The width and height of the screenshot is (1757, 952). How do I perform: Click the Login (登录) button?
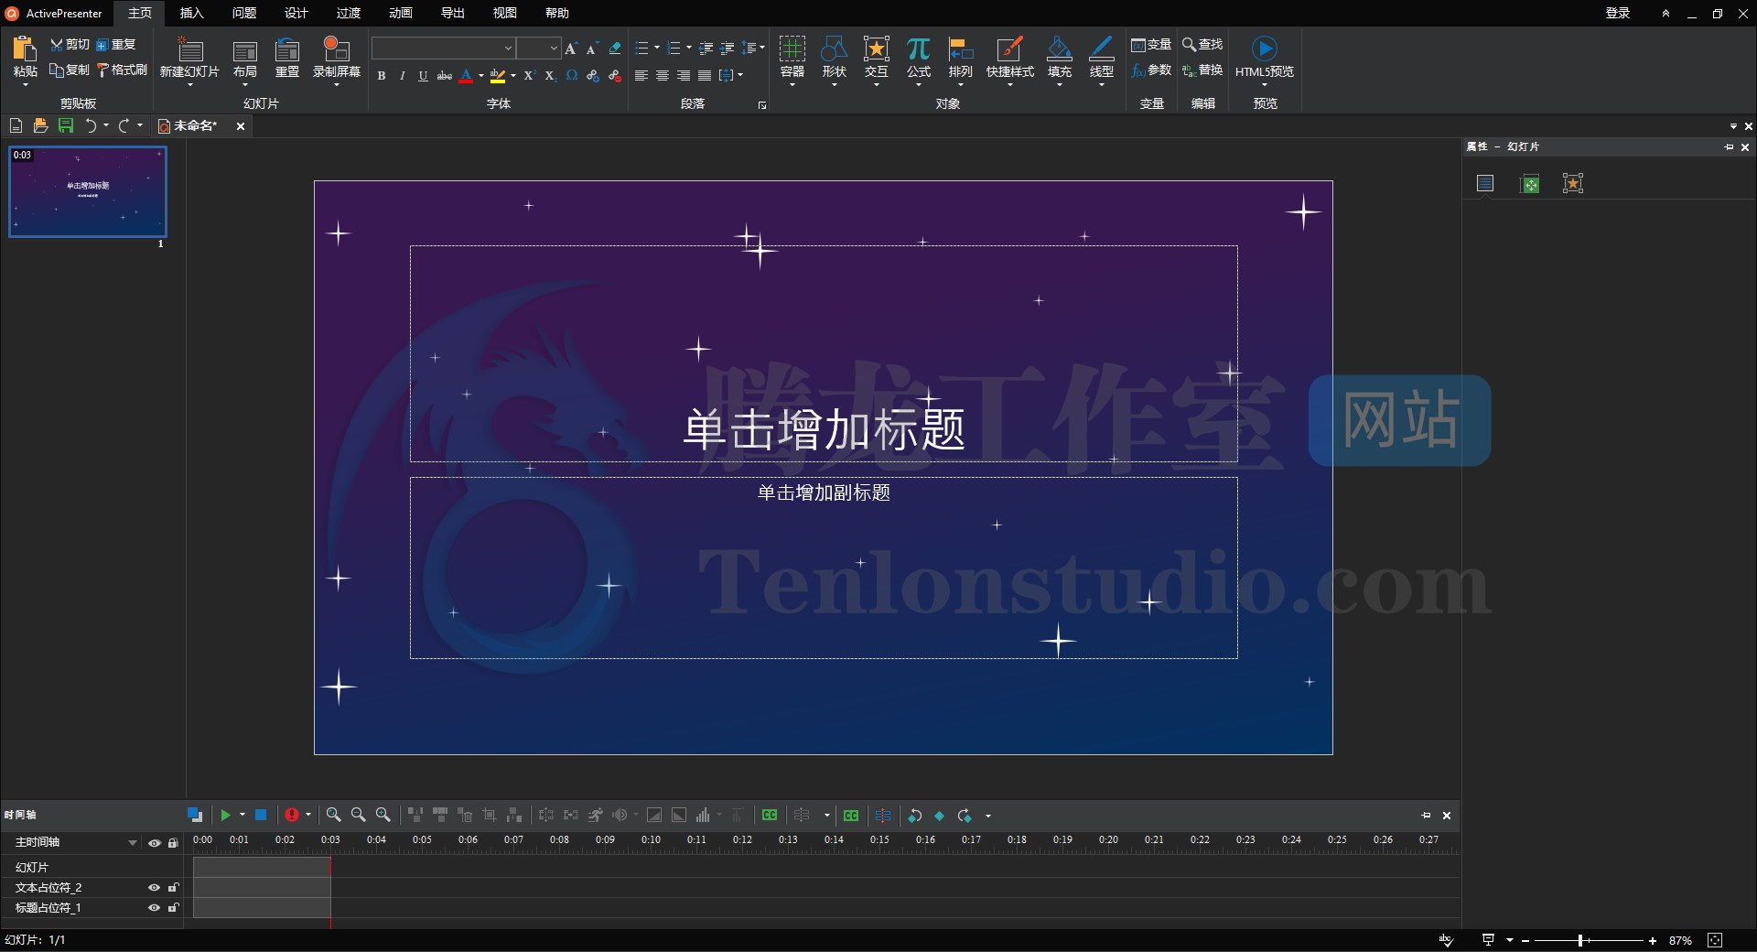coord(1617,13)
